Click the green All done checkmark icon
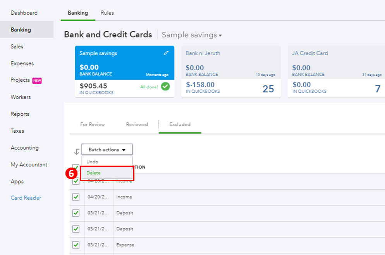 [x=165, y=87]
